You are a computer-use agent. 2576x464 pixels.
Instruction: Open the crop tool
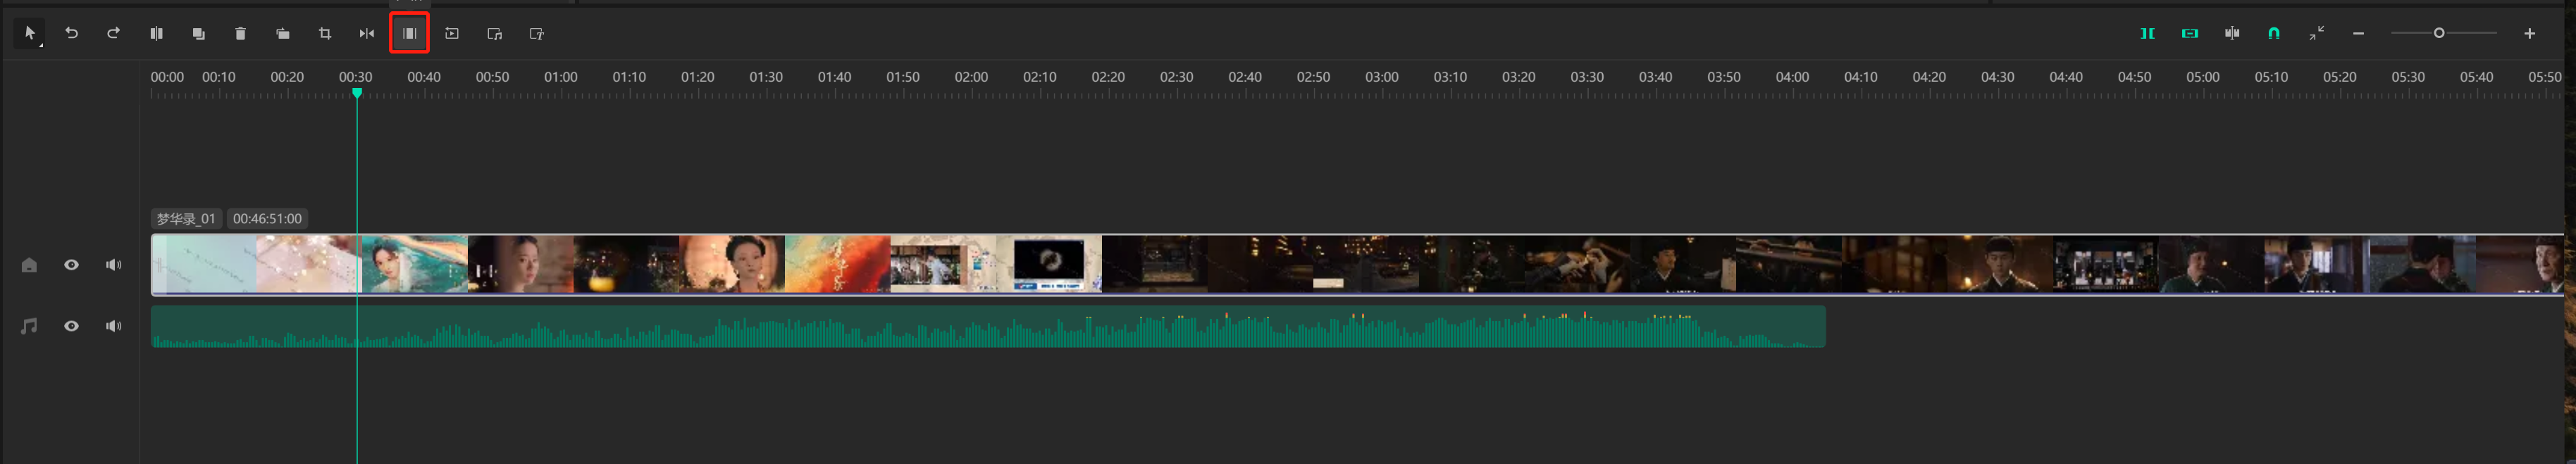coord(325,33)
